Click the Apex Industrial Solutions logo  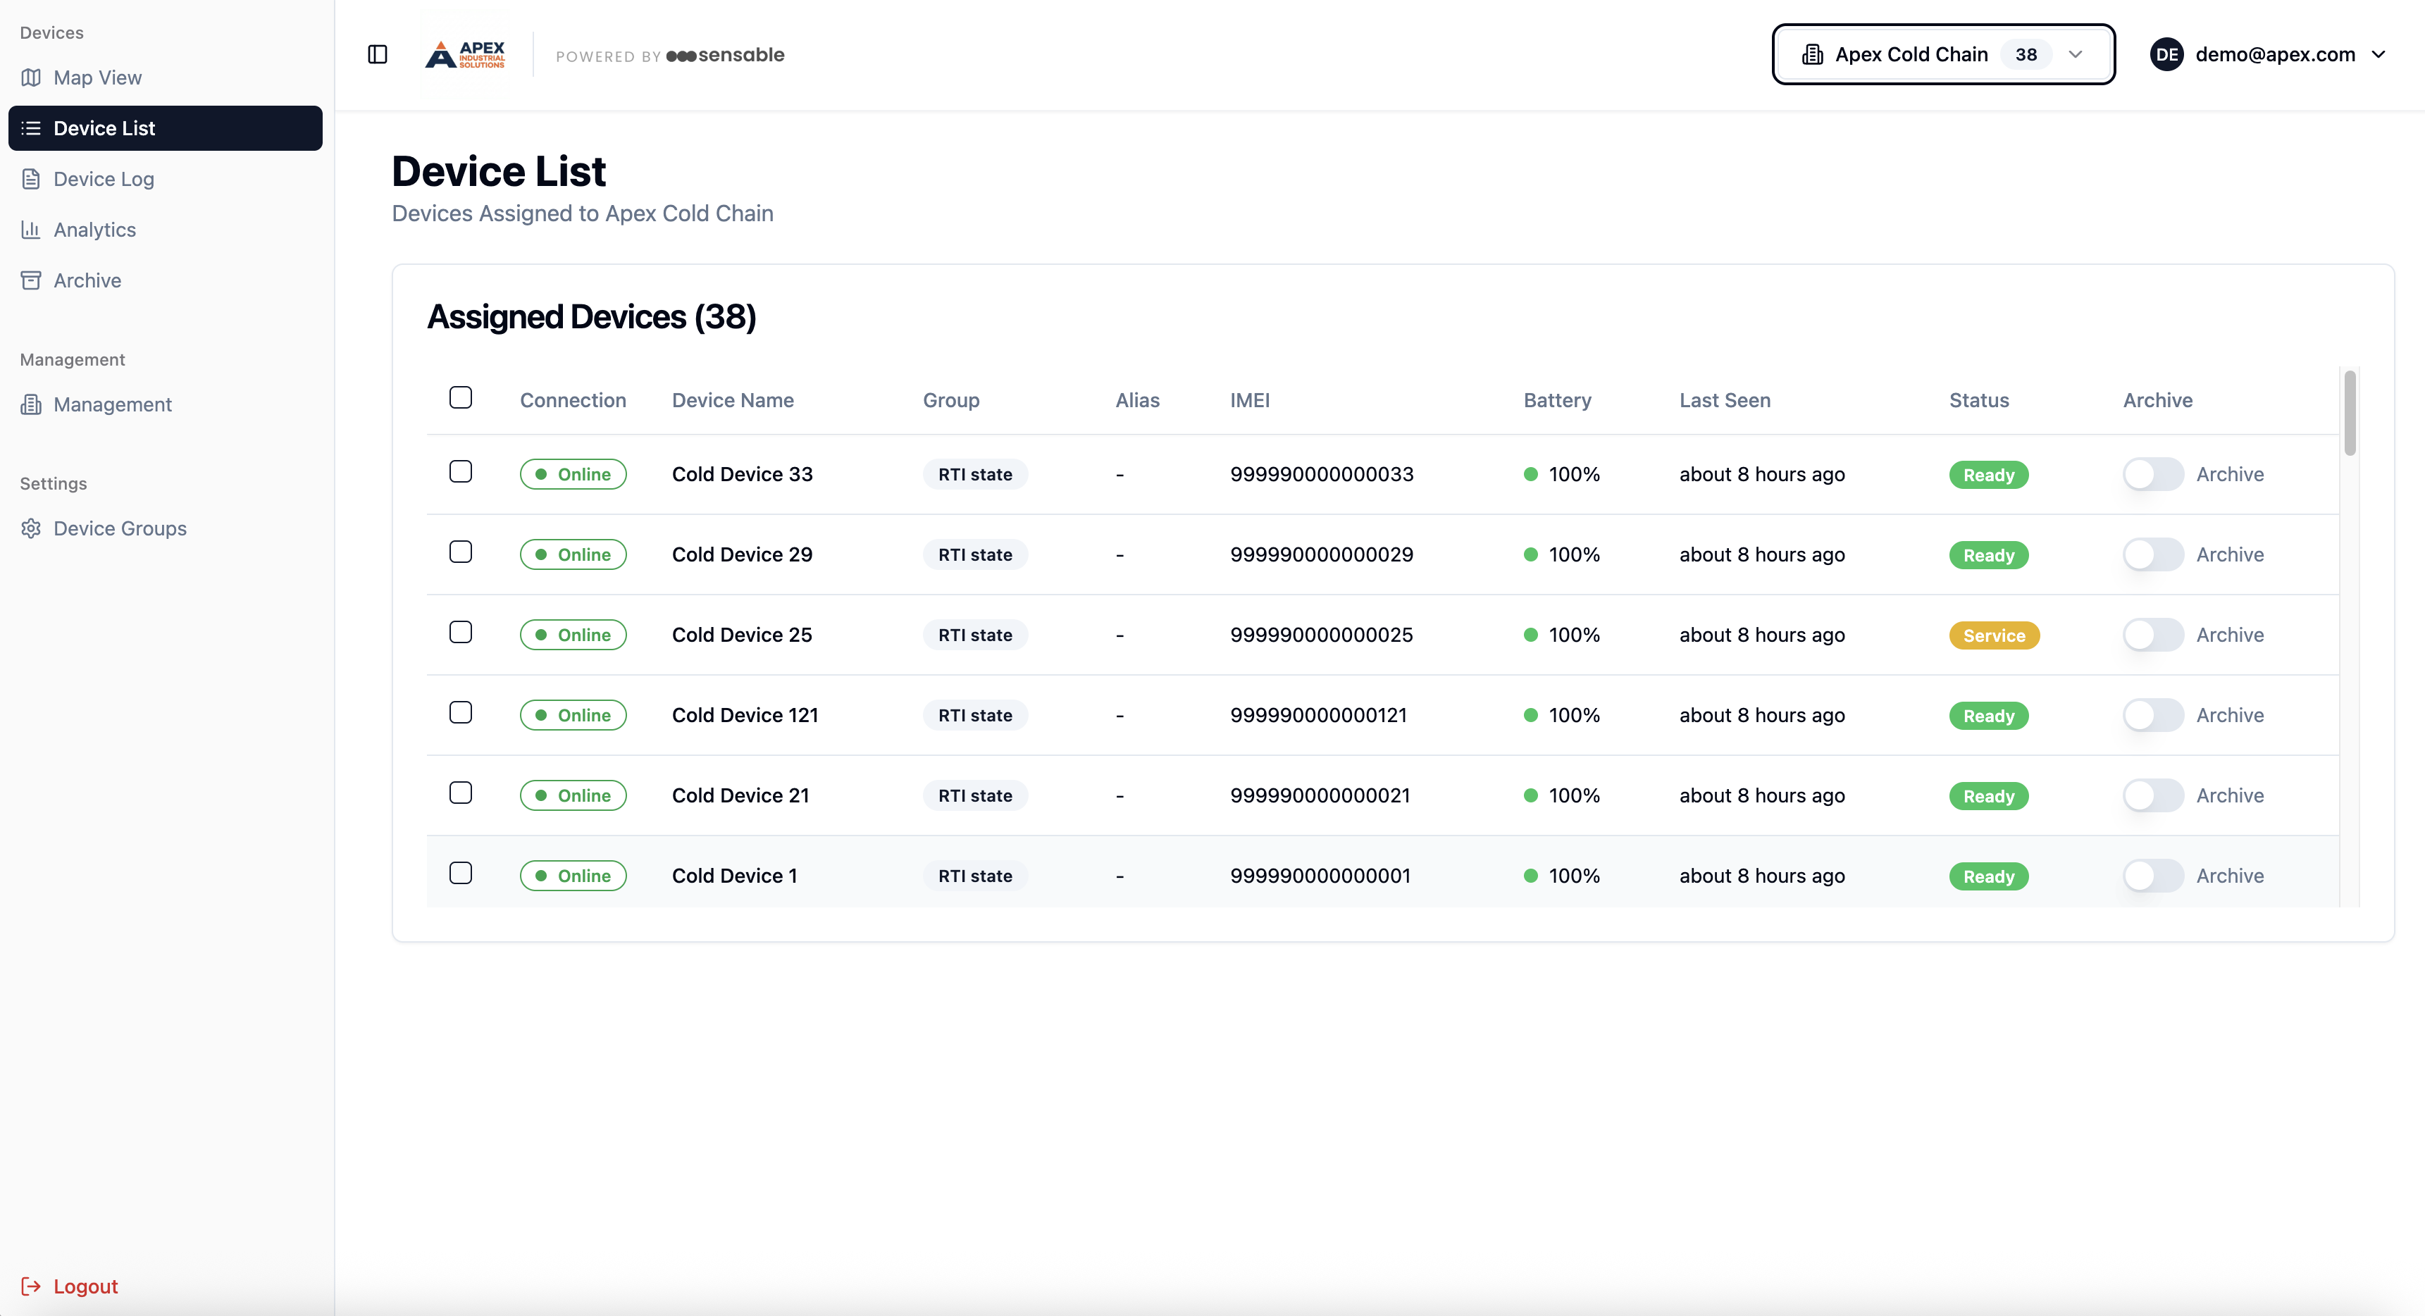(466, 54)
